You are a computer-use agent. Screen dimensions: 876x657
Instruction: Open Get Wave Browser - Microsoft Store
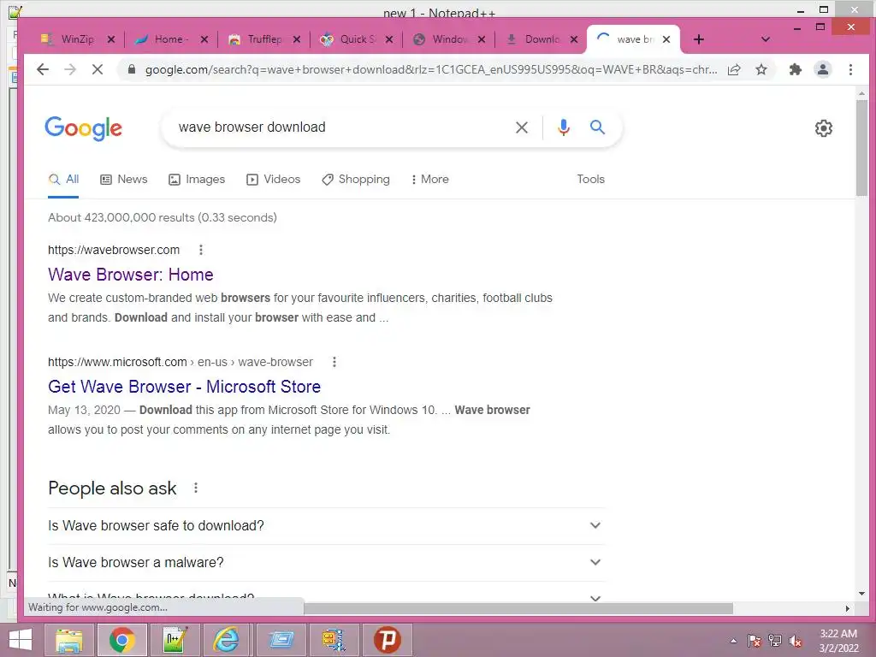[x=185, y=387]
